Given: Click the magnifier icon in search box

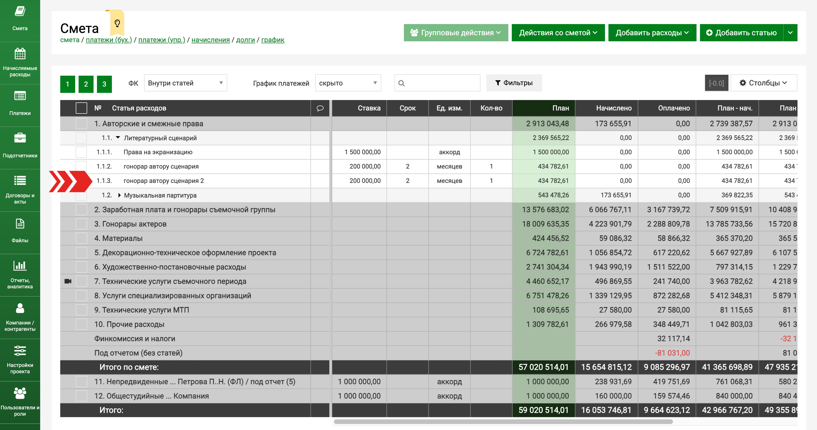Looking at the screenshot, I should (401, 83).
